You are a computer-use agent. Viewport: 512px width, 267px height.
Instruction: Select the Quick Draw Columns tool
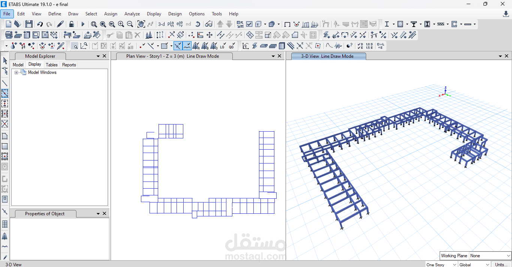(x=5, y=103)
